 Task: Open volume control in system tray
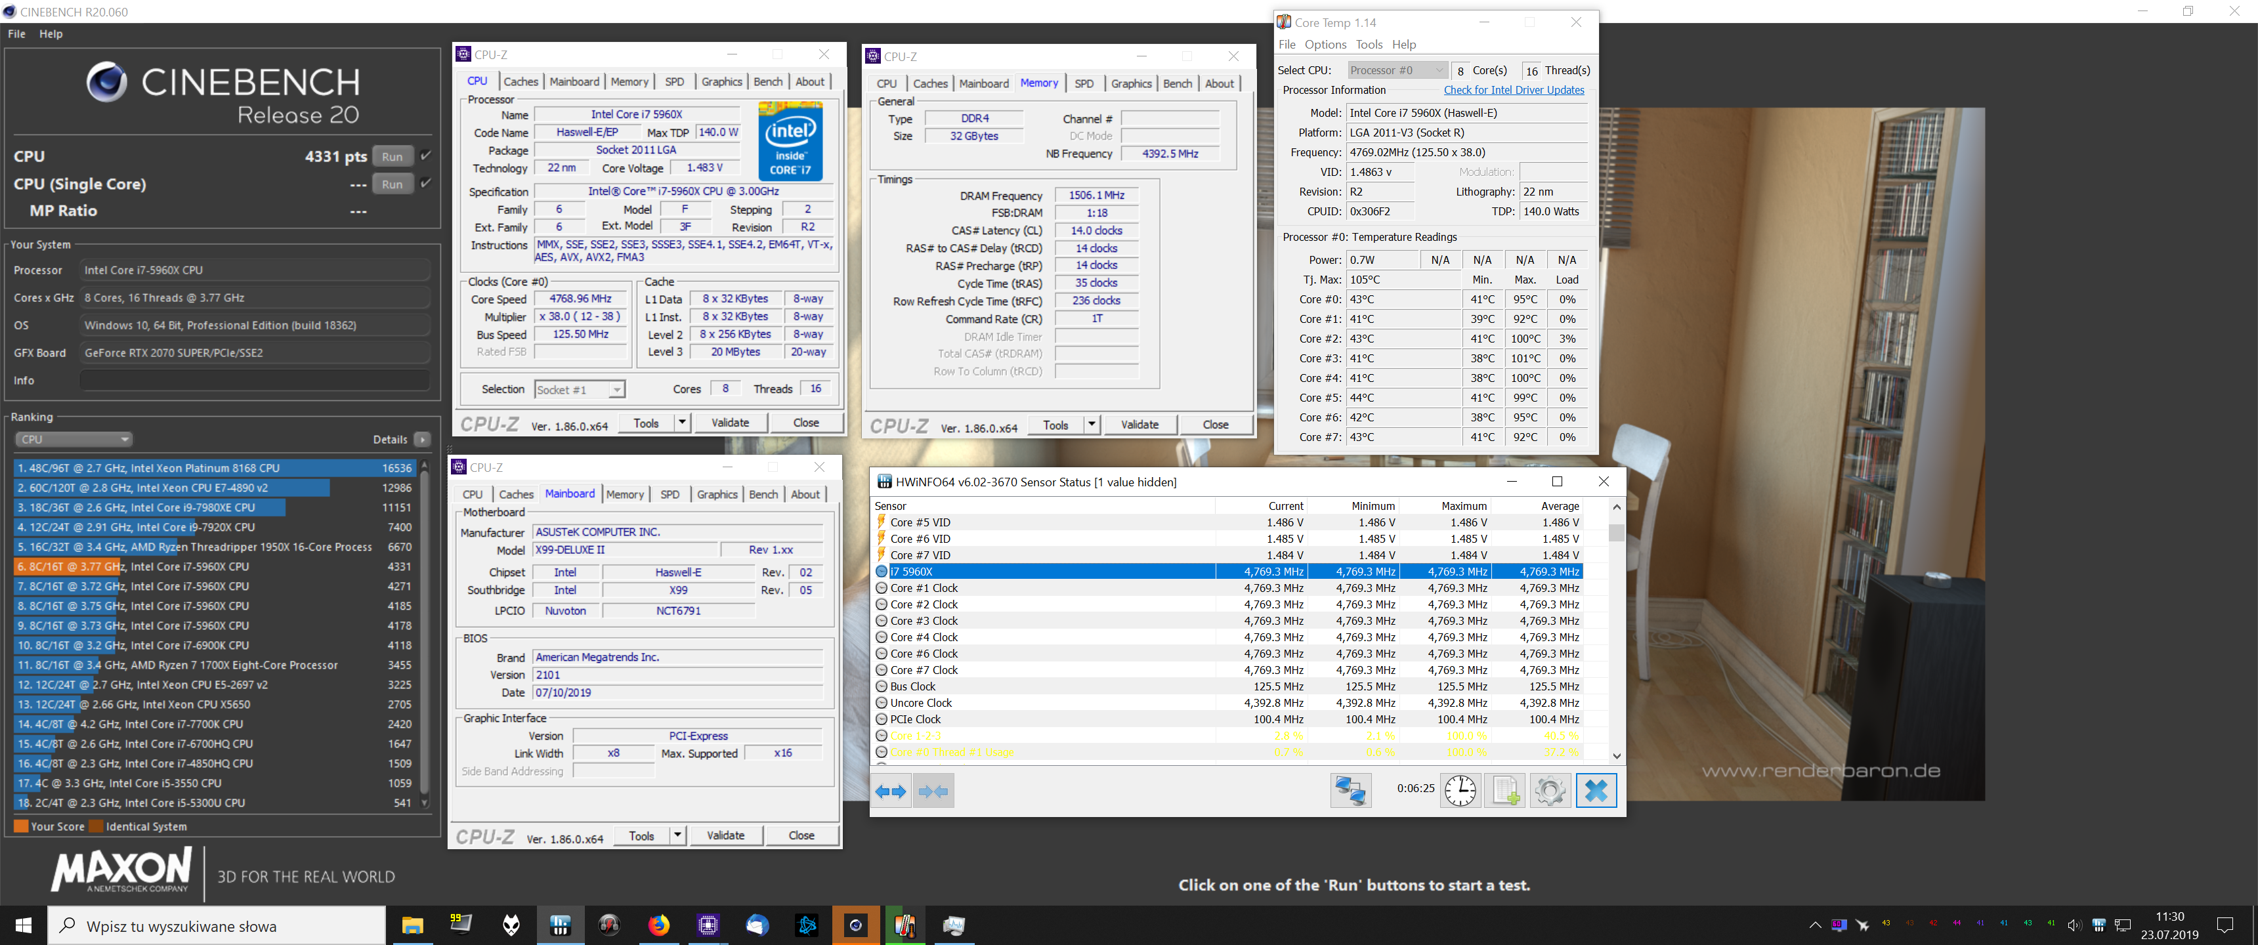pos(2074,925)
